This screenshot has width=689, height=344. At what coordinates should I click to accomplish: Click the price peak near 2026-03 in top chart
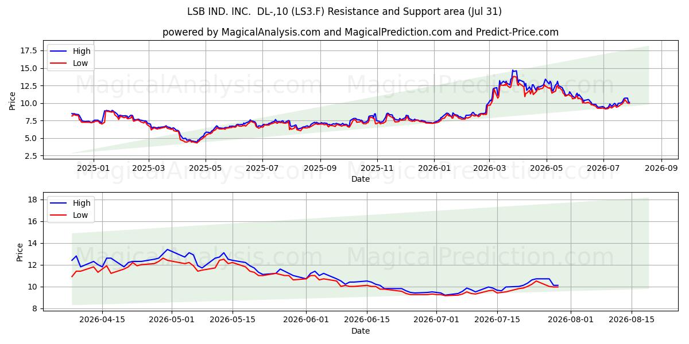pyautogui.click(x=514, y=71)
